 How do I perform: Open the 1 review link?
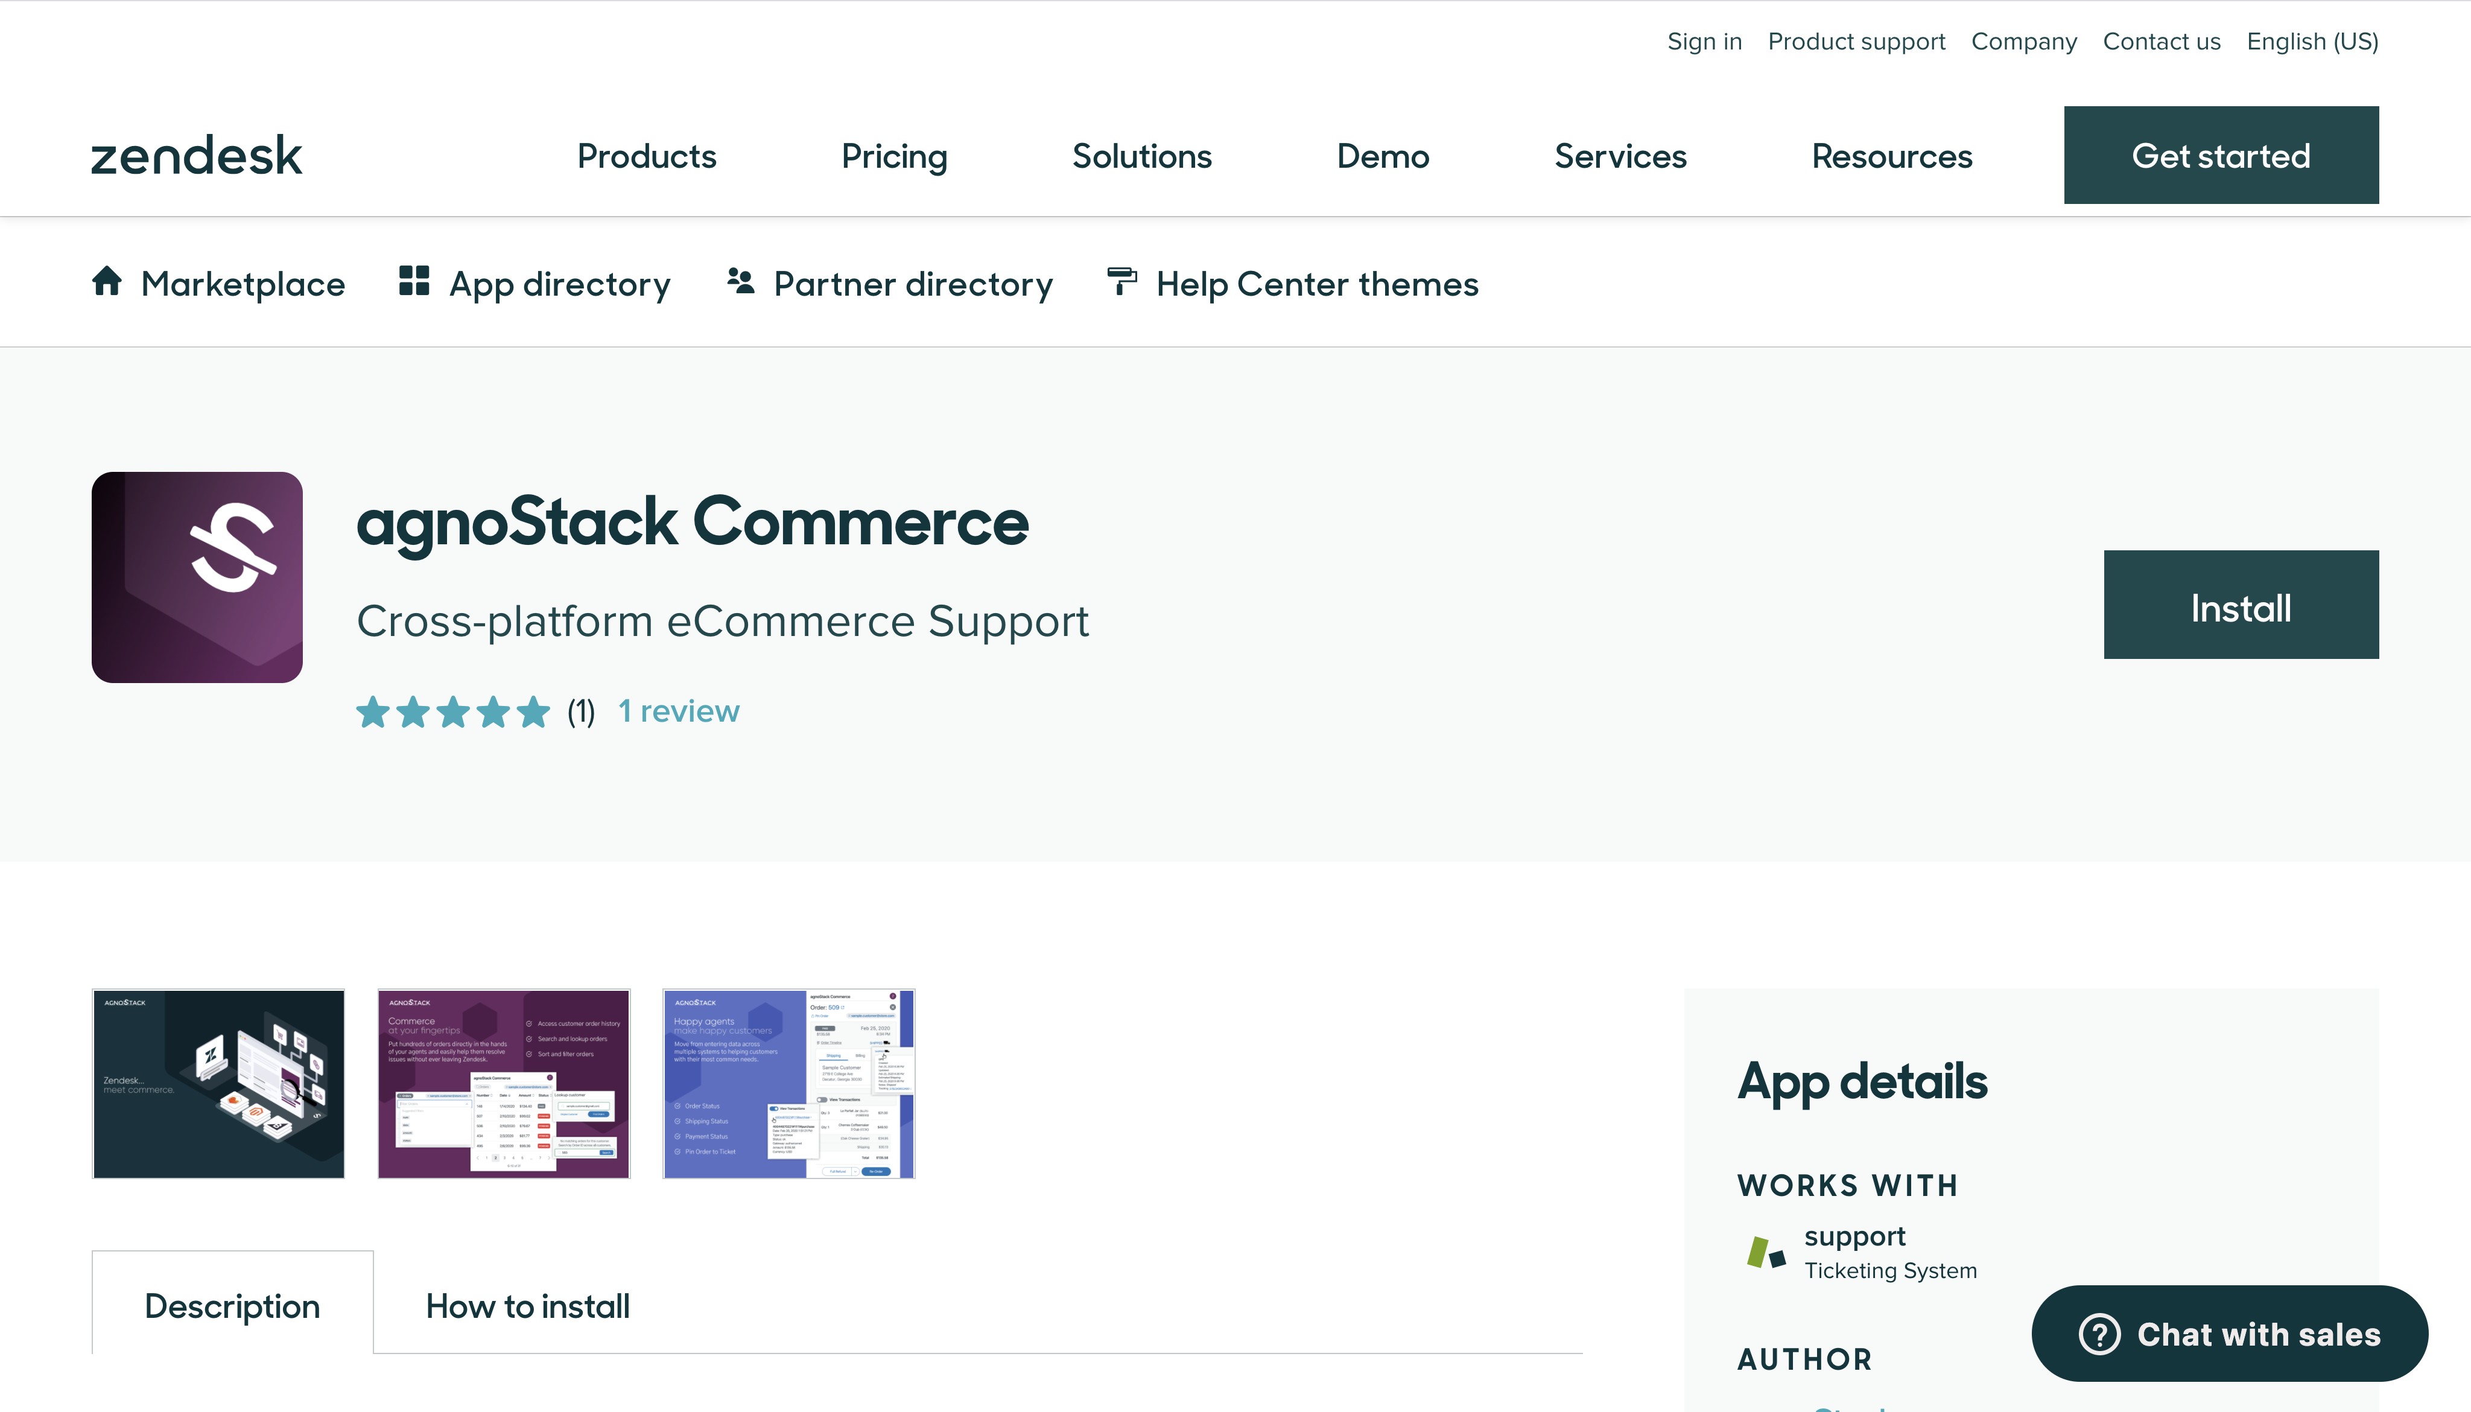(x=679, y=712)
